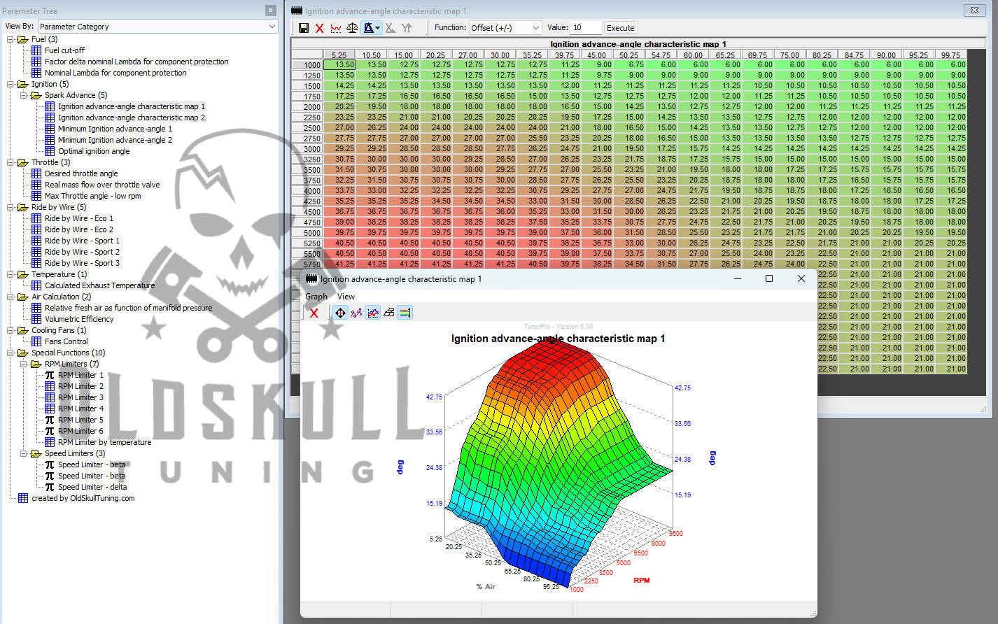Open the View menu in the graph window

pos(346,297)
